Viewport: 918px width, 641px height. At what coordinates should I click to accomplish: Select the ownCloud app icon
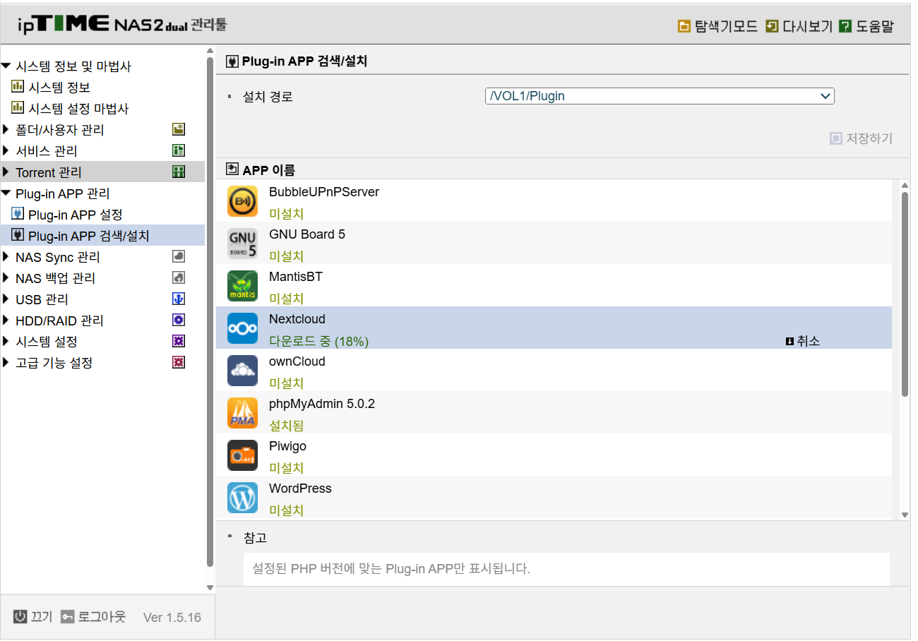[x=242, y=371]
